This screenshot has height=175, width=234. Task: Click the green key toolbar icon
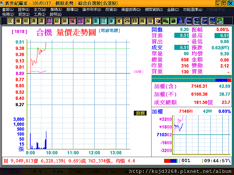220,21
